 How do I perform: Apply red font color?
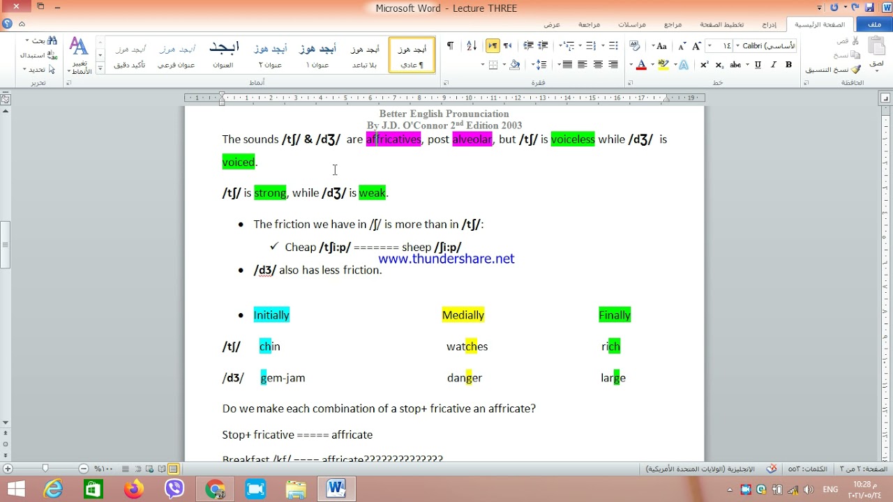tap(640, 65)
